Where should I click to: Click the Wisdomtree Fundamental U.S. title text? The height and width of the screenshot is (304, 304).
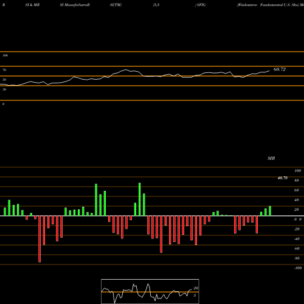[268, 5]
